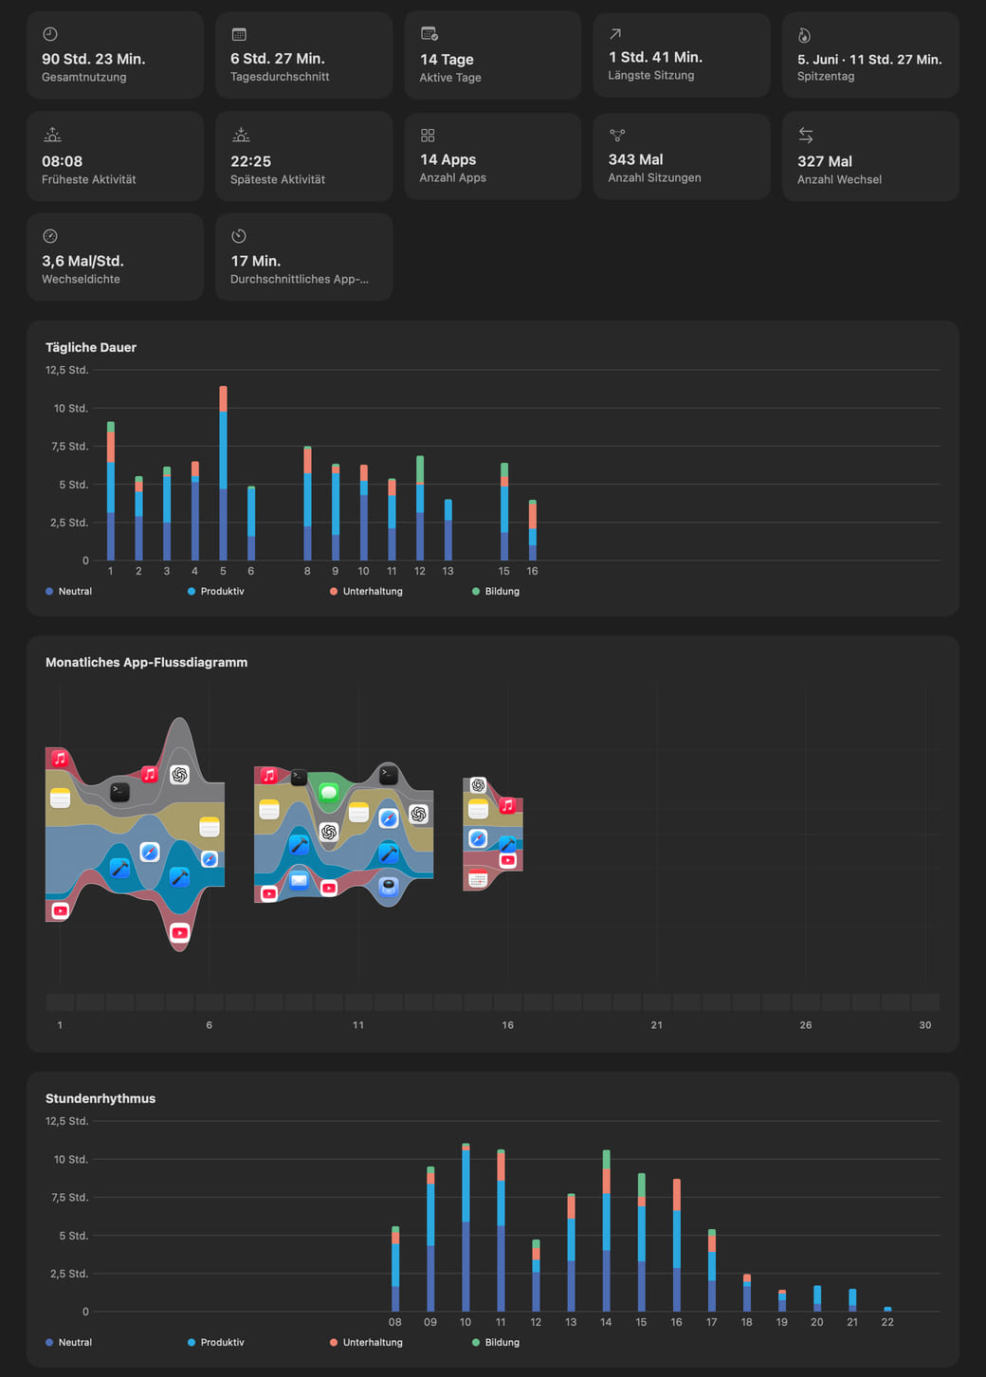
Task: Click the arrow icon above Längste Sitzung
Action: click(615, 33)
